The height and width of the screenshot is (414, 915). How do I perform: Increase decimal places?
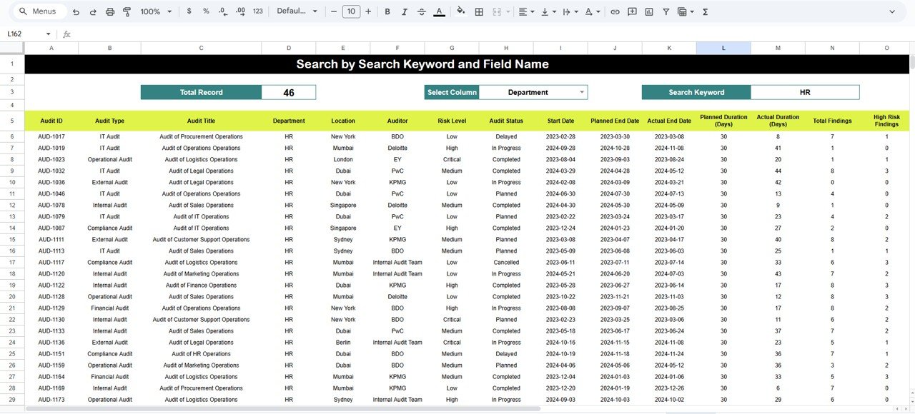coord(239,11)
